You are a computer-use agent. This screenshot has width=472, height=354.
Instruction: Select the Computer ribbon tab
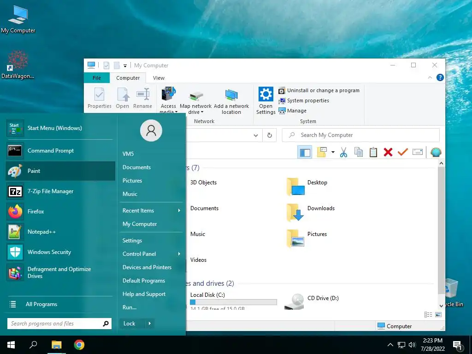(x=128, y=78)
